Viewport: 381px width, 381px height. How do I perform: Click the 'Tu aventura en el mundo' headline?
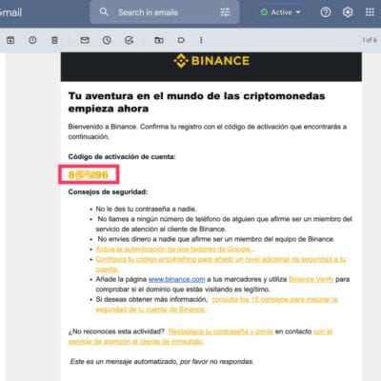pos(196,102)
